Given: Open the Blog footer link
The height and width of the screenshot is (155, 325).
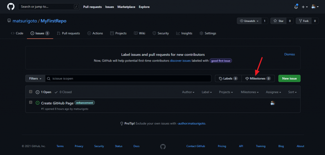Looking at the screenshot, I should [281, 146].
